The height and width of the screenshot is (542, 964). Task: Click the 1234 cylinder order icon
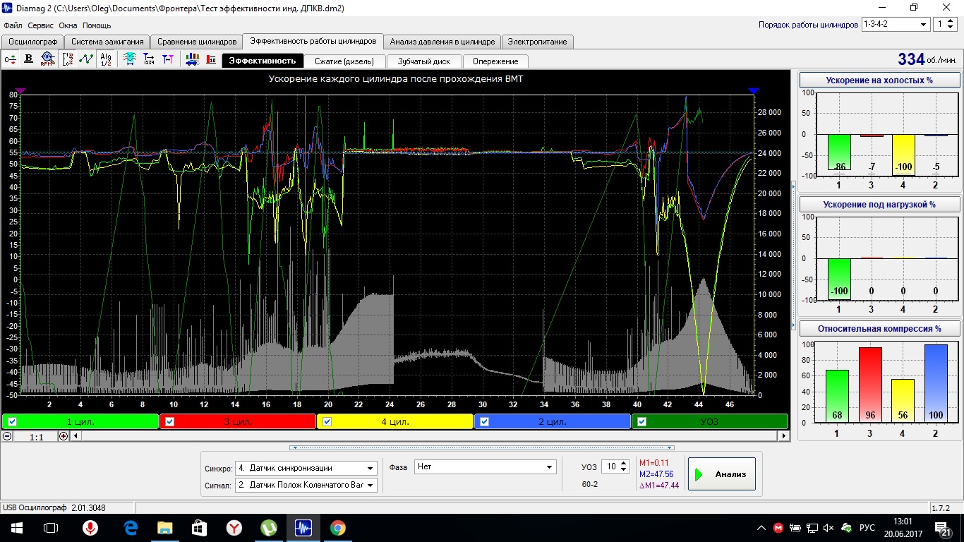[x=149, y=60]
